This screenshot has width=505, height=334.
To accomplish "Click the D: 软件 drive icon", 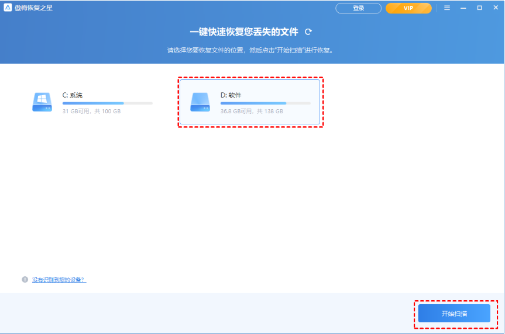I will (x=200, y=102).
